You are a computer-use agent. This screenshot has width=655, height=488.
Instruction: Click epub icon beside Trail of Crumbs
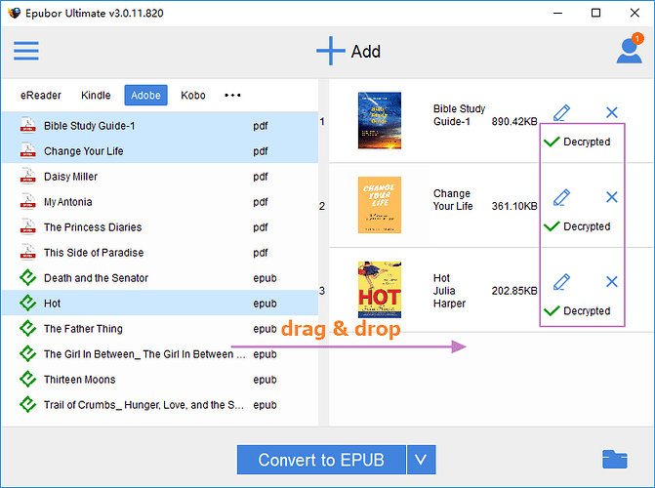pos(28,404)
